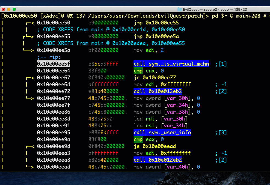Viewport: 270px width, 185px height.
Task: Click the call sym._user_info instruction
Action: point(162,133)
